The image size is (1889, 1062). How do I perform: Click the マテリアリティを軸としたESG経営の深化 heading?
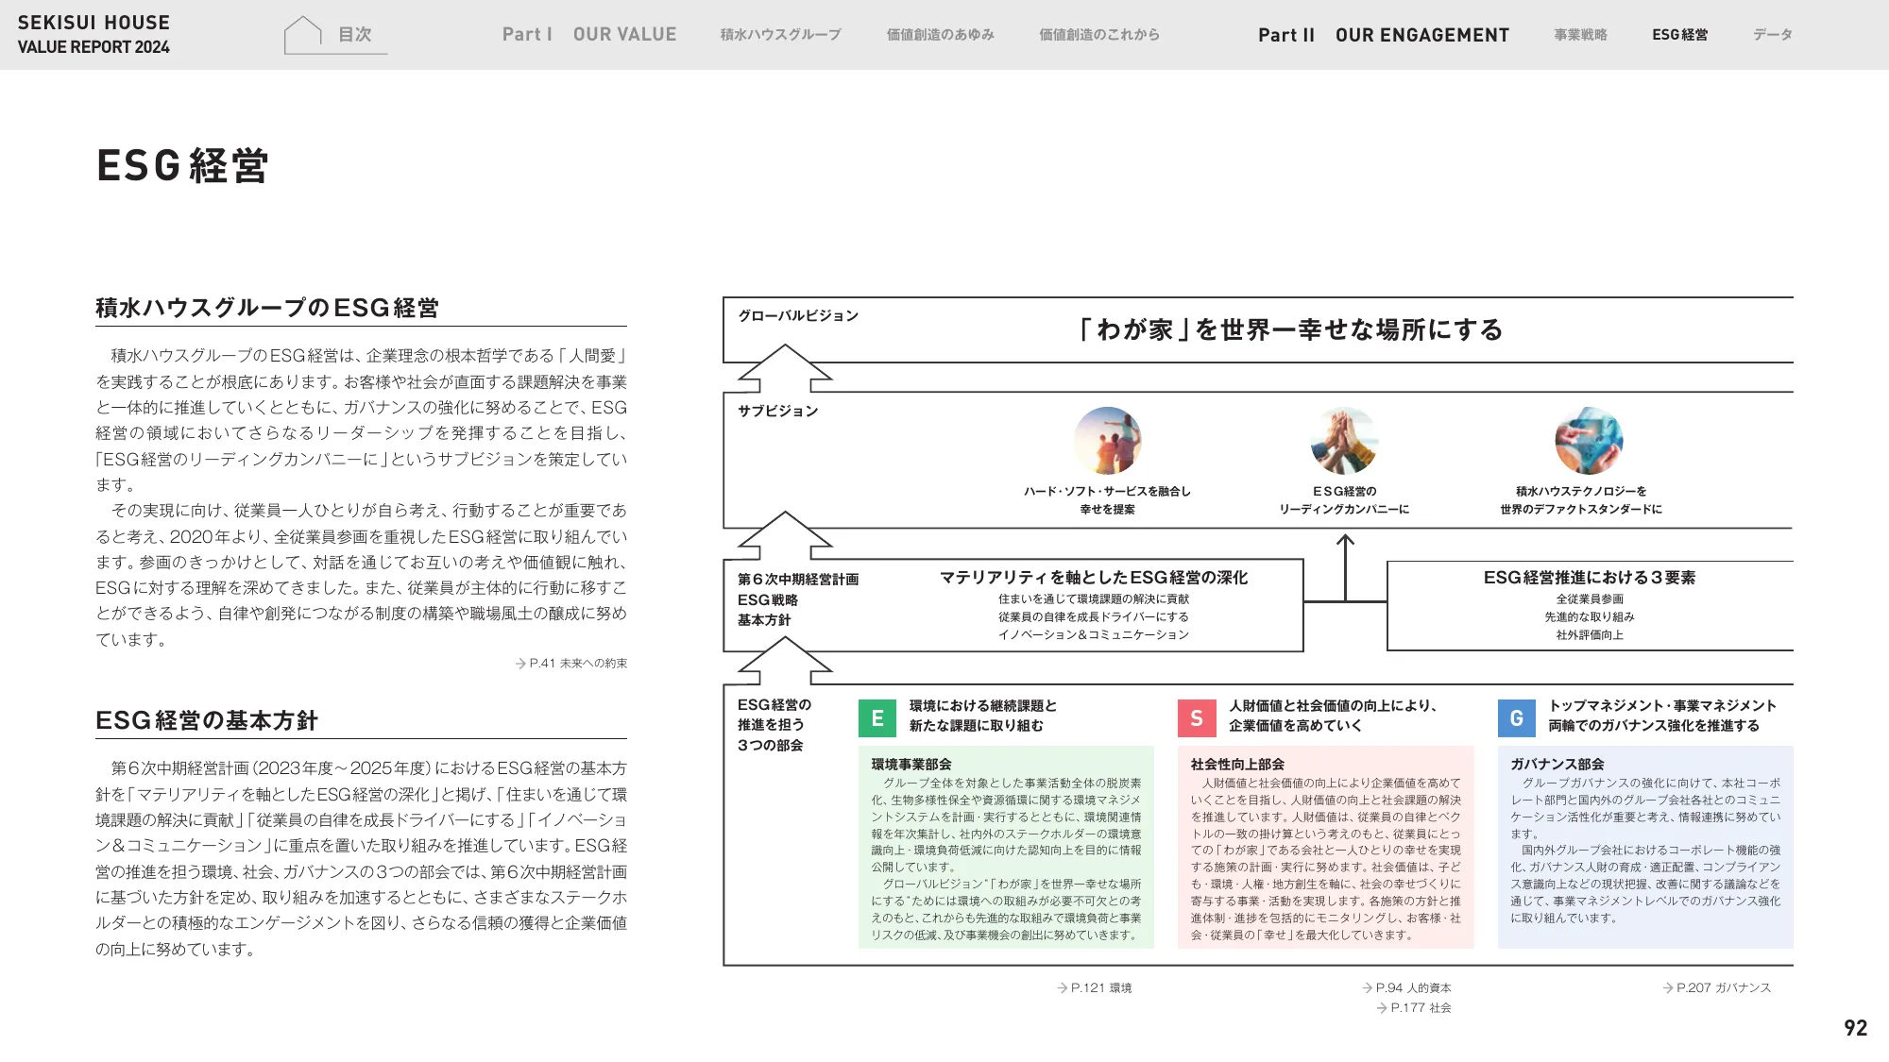pos(1094,577)
